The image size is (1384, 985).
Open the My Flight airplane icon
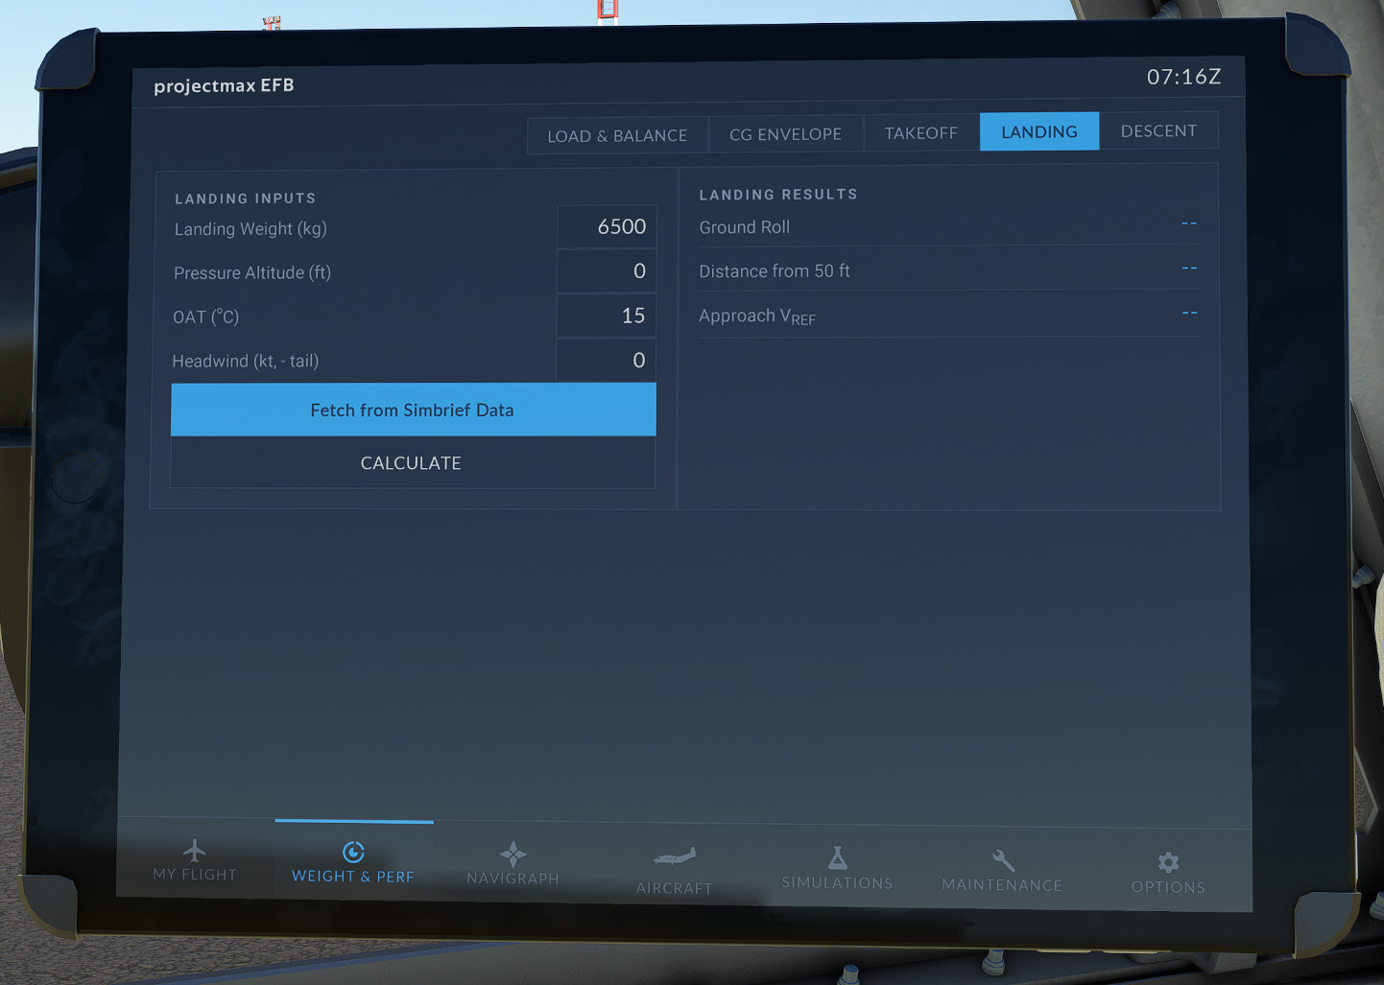(195, 850)
